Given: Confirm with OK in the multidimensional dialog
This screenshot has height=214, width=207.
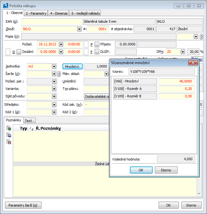Looking at the screenshot, I should (141, 170).
